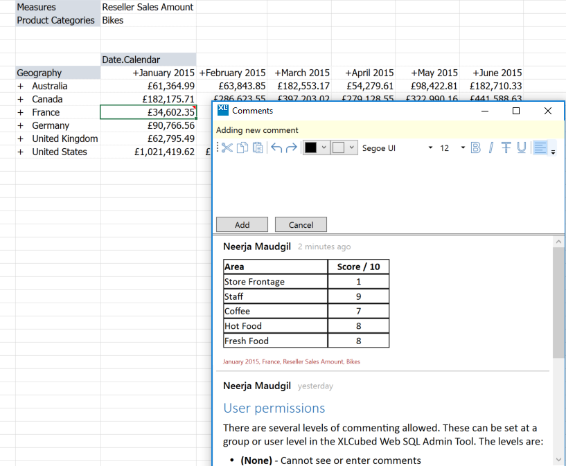Image resolution: width=566 pixels, height=466 pixels.
Task: Expand the Australia geography row
Action: [21, 87]
